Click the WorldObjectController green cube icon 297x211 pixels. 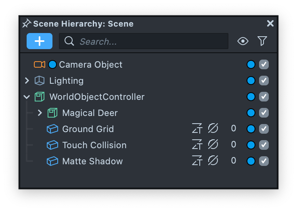point(40,97)
